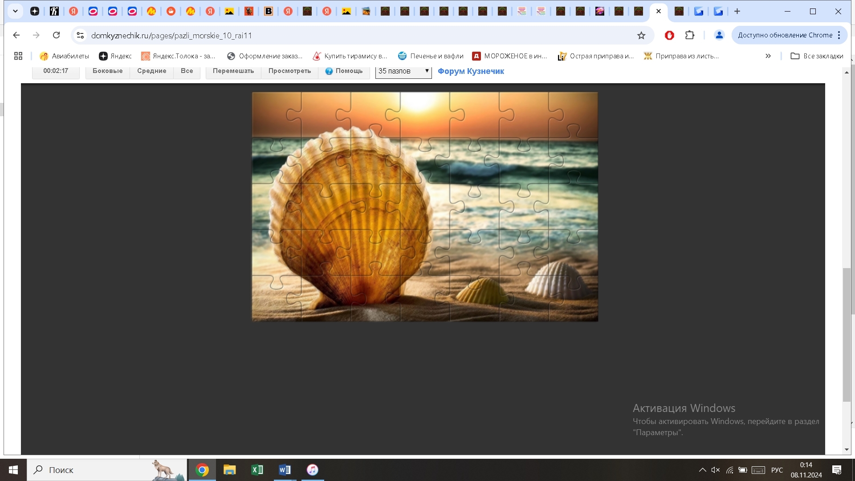View site information for domkyznechik.ru
Image resolution: width=855 pixels, height=481 pixels.
(x=80, y=35)
